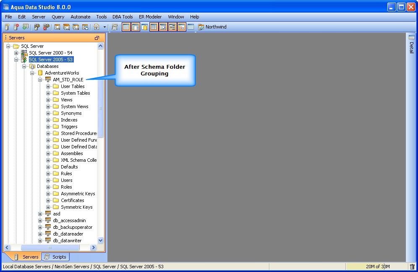The width and height of the screenshot is (418, 272).
Task: Click the tree horizontal scrollbar right arrow
Action: tap(93, 247)
